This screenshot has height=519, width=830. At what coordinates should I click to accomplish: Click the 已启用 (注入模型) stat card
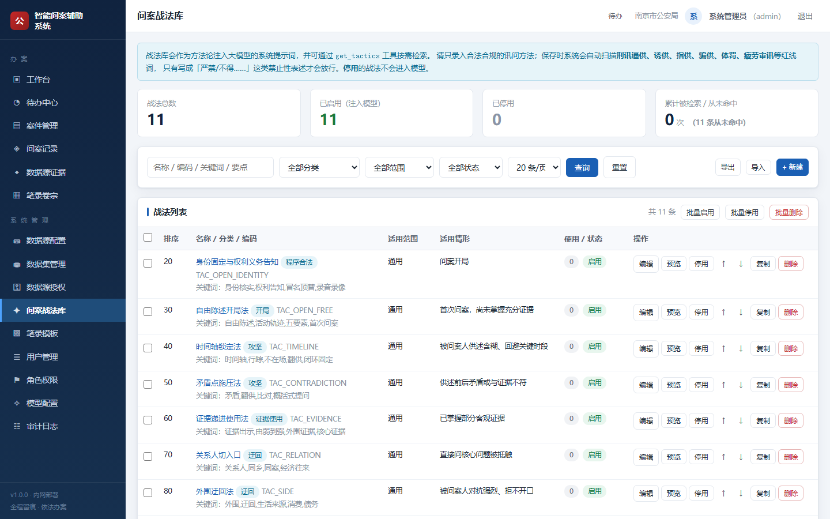(391, 113)
